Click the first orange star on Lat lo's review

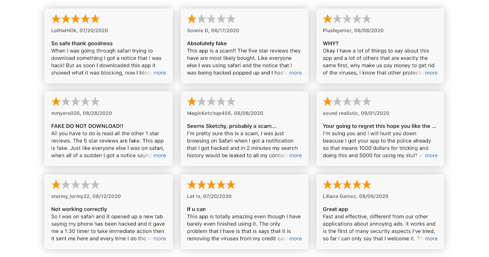pos(192,185)
